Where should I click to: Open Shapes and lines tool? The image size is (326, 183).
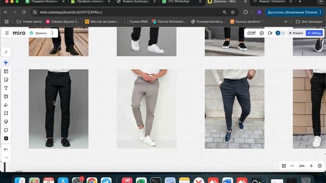point(6,97)
